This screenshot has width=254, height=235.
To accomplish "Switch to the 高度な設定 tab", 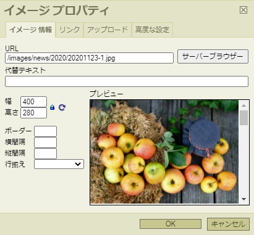I will pyautogui.click(x=152, y=30).
